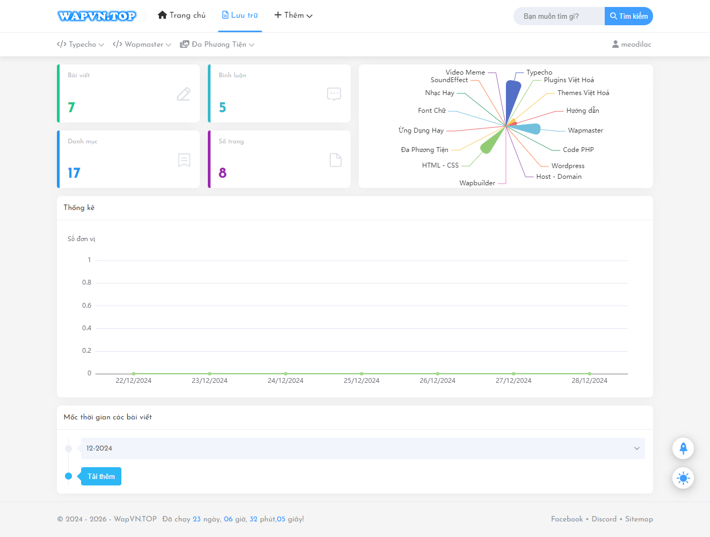Click the Bình luận count 5
The width and height of the screenshot is (710, 537).
click(x=222, y=107)
